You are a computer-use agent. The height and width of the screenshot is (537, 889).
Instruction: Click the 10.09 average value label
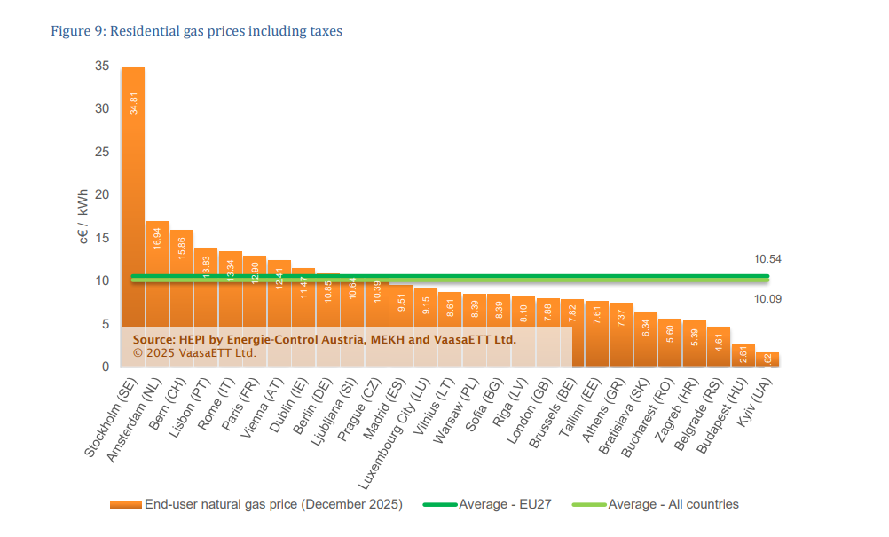point(767,299)
